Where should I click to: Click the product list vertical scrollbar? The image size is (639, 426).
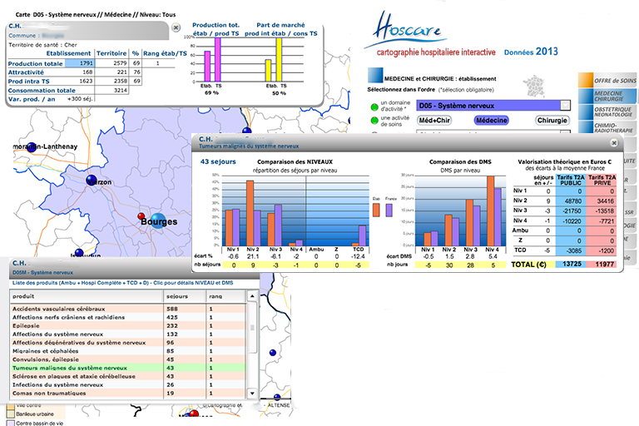[254, 349]
